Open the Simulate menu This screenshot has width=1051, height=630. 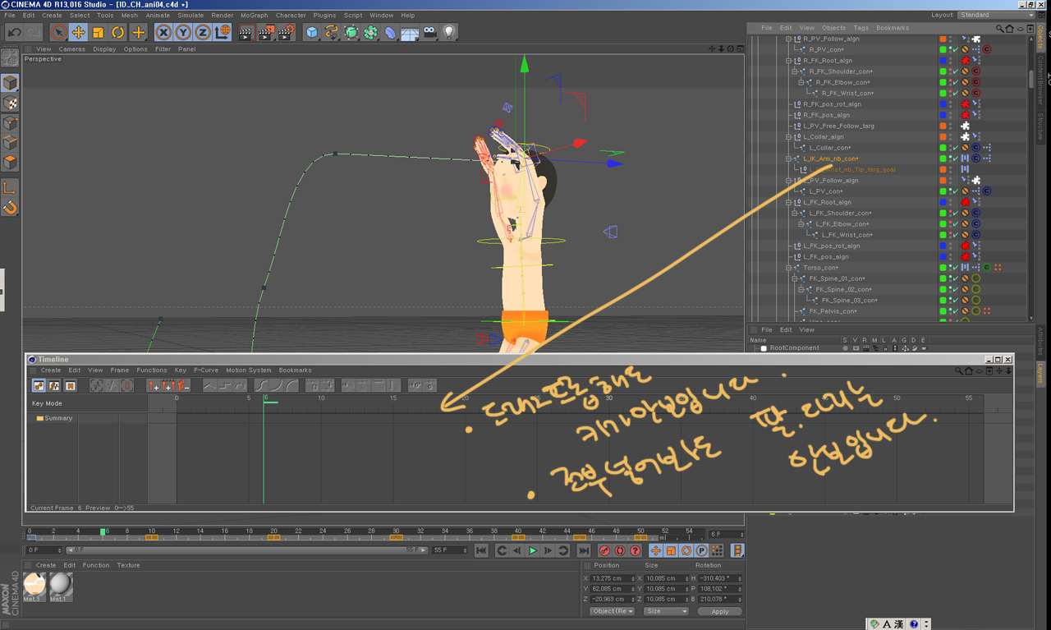[190, 15]
